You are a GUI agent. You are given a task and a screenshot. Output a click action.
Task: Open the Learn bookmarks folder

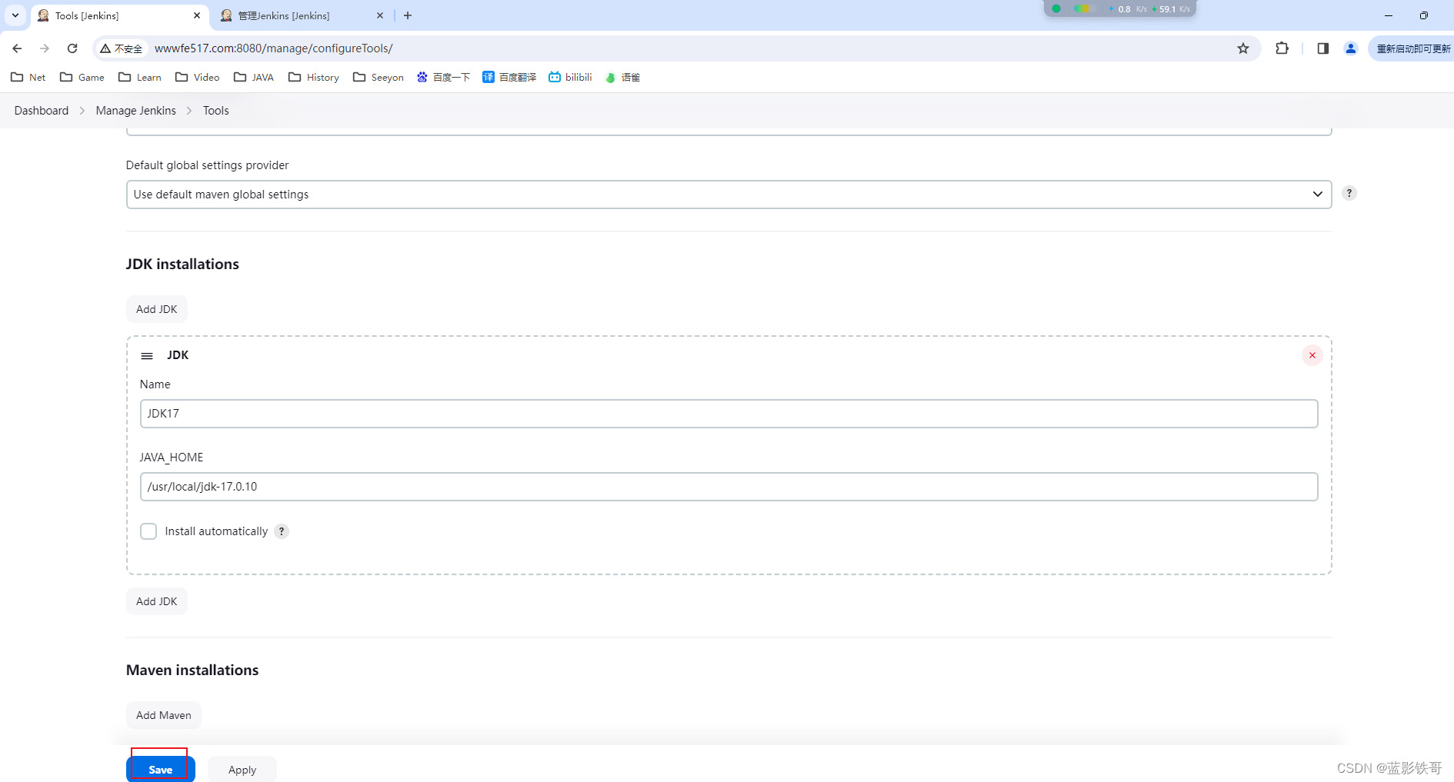[140, 77]
